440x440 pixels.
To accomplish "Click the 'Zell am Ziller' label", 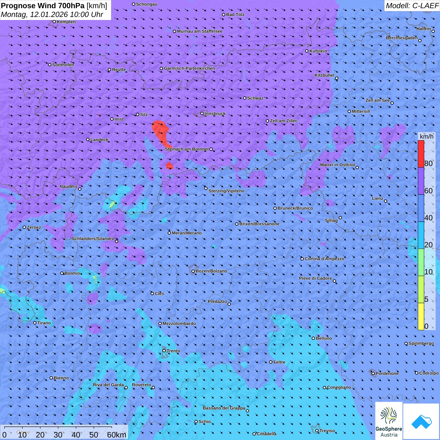I will [283, 121].
